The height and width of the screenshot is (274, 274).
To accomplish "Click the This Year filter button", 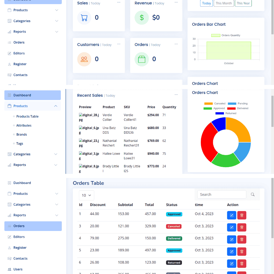I will (243, 3).
